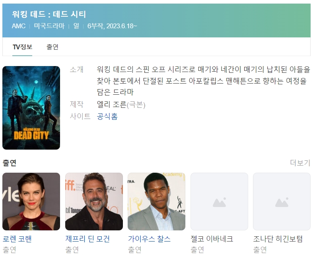Switch to the 출연 tab
The image size is (315, 263).
52,47
